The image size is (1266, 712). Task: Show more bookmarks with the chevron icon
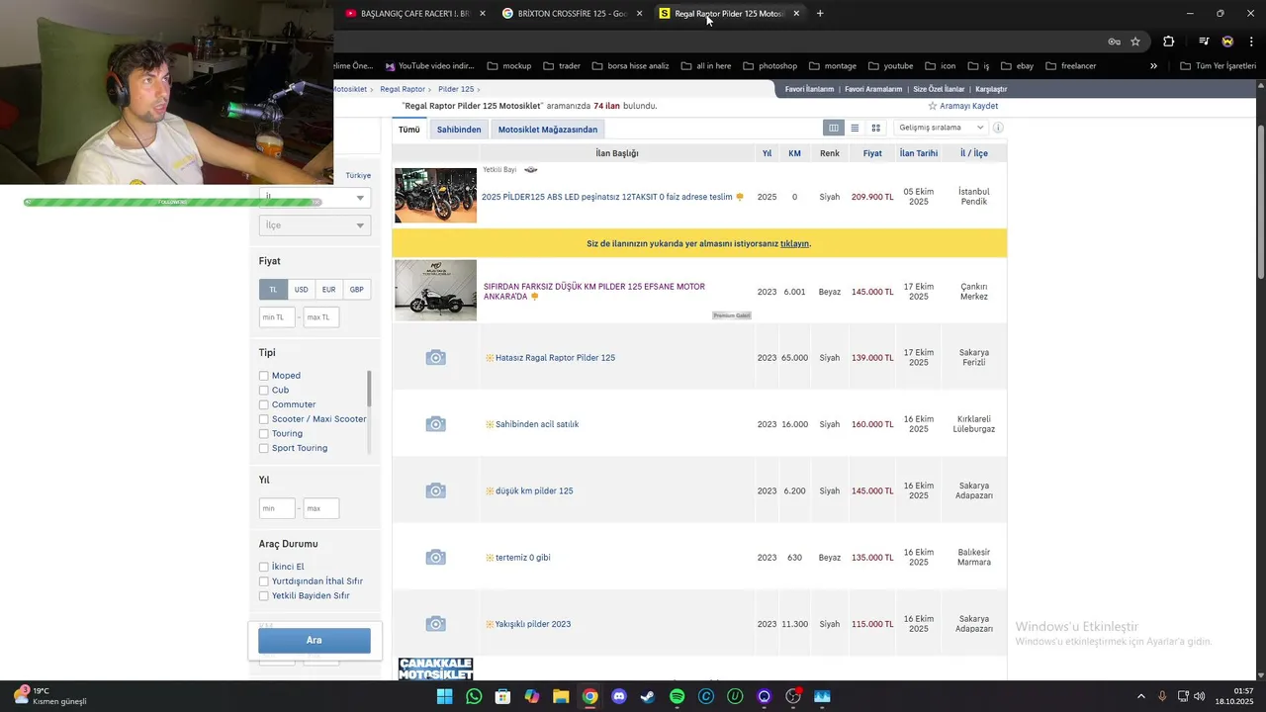(1153, 66)
